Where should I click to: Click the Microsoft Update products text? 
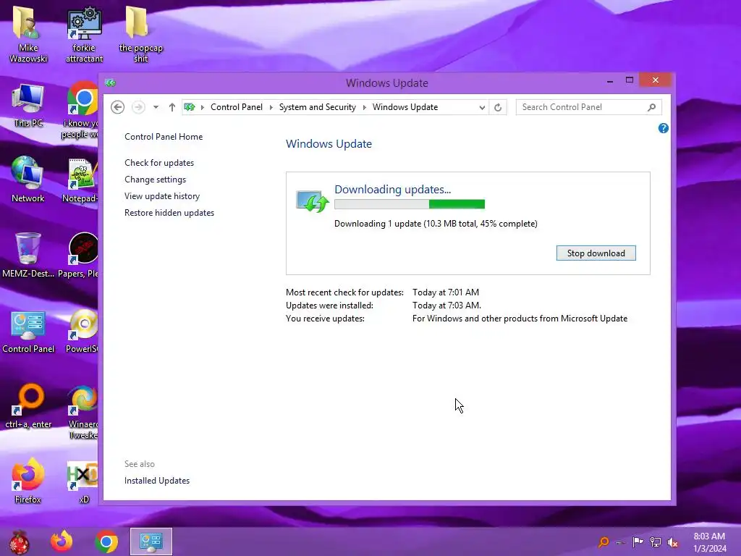pyautogui.click(x=520, y=319)
